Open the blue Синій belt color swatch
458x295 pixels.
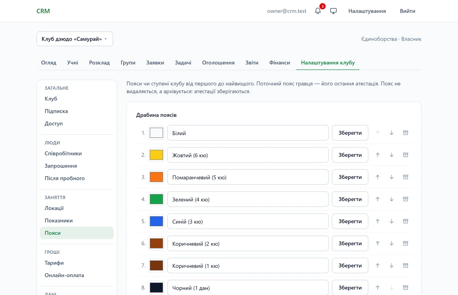point(156,221)
